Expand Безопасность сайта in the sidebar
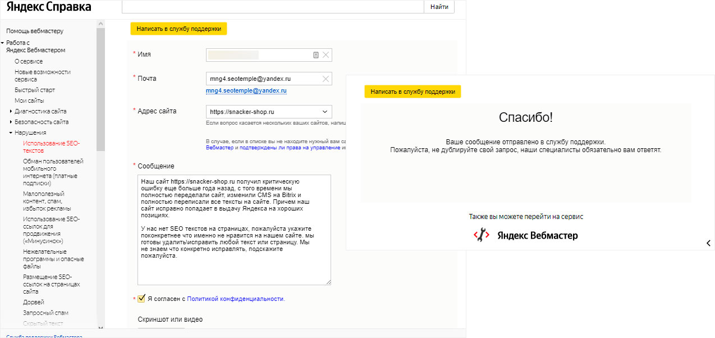The width and height of the screenshot is (715, 338). pos(11,122)
